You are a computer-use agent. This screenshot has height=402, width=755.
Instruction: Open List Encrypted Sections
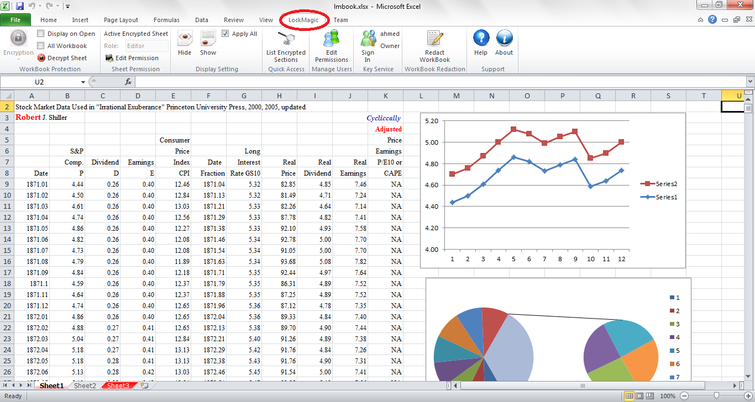(285, 47)
